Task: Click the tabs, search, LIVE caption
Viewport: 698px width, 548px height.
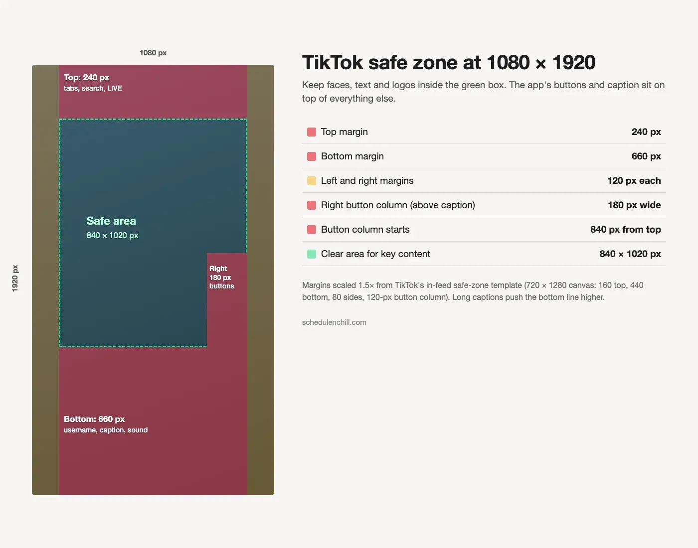Action: click(x=93, y=88)
